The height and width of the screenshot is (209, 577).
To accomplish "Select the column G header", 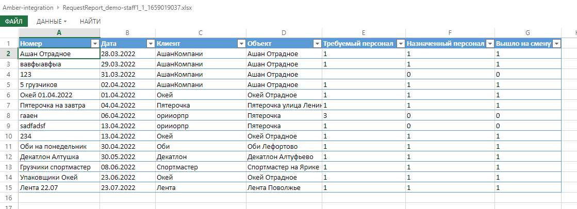I will [x=527, y=32].
